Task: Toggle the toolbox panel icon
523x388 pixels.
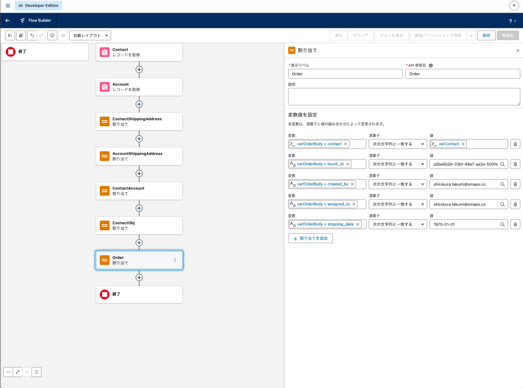Action: (x=10, y=36)
